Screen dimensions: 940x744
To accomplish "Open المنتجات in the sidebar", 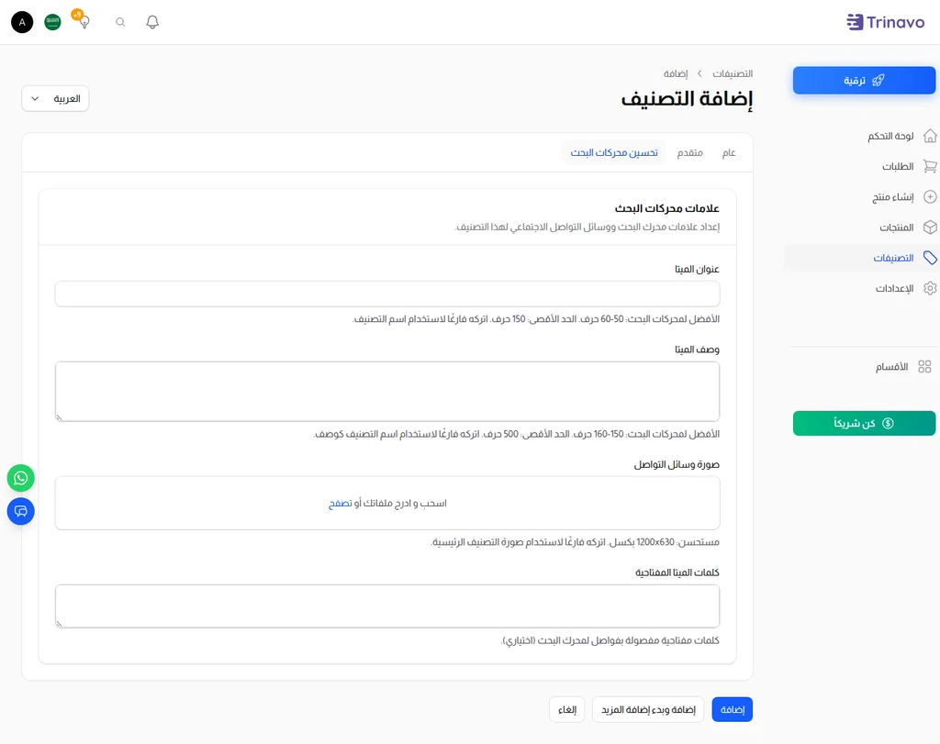I will pos(896,227).
